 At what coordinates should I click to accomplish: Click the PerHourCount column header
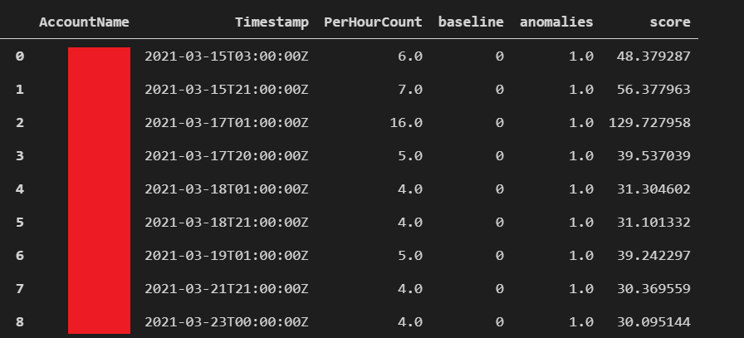[x=373, y=22]
